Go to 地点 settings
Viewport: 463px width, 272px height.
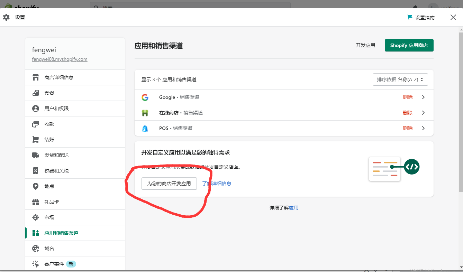(x=75, y=186)
